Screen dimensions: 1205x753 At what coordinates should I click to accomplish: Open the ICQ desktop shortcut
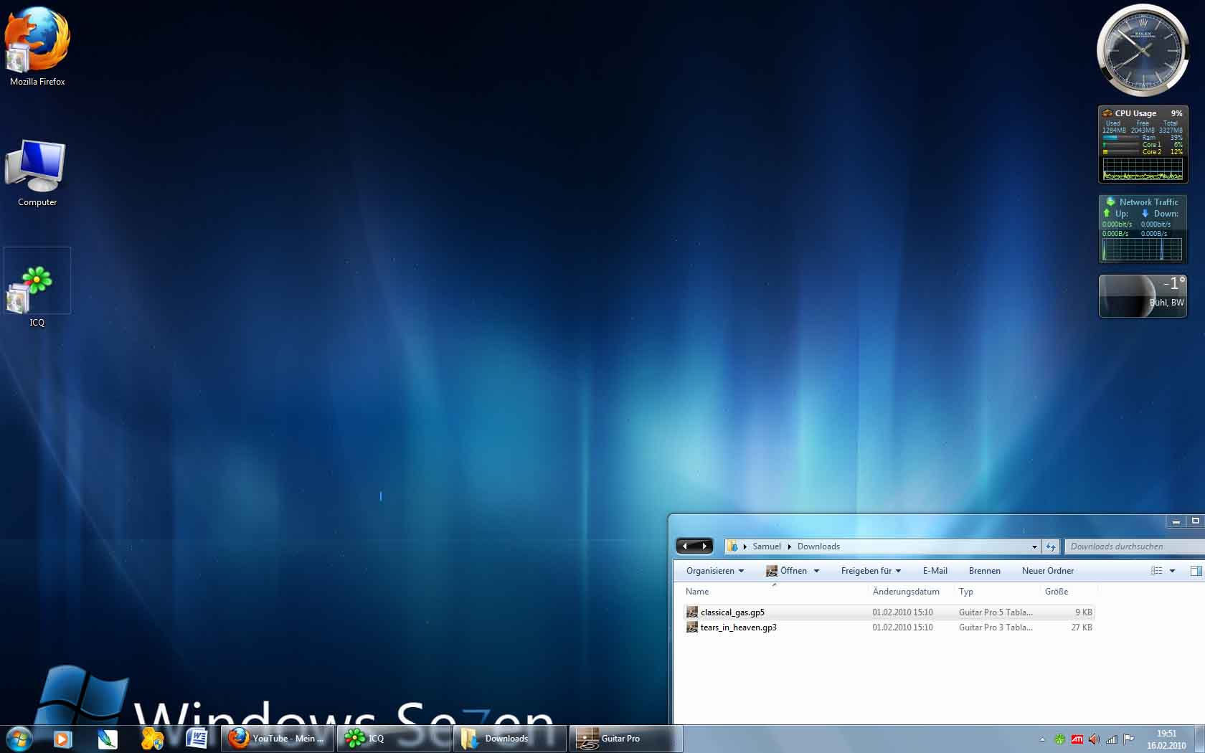tap(37, 286)
